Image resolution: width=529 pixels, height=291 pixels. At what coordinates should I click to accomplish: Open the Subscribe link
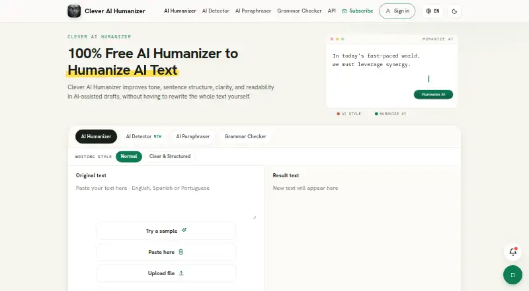point(357,11)
